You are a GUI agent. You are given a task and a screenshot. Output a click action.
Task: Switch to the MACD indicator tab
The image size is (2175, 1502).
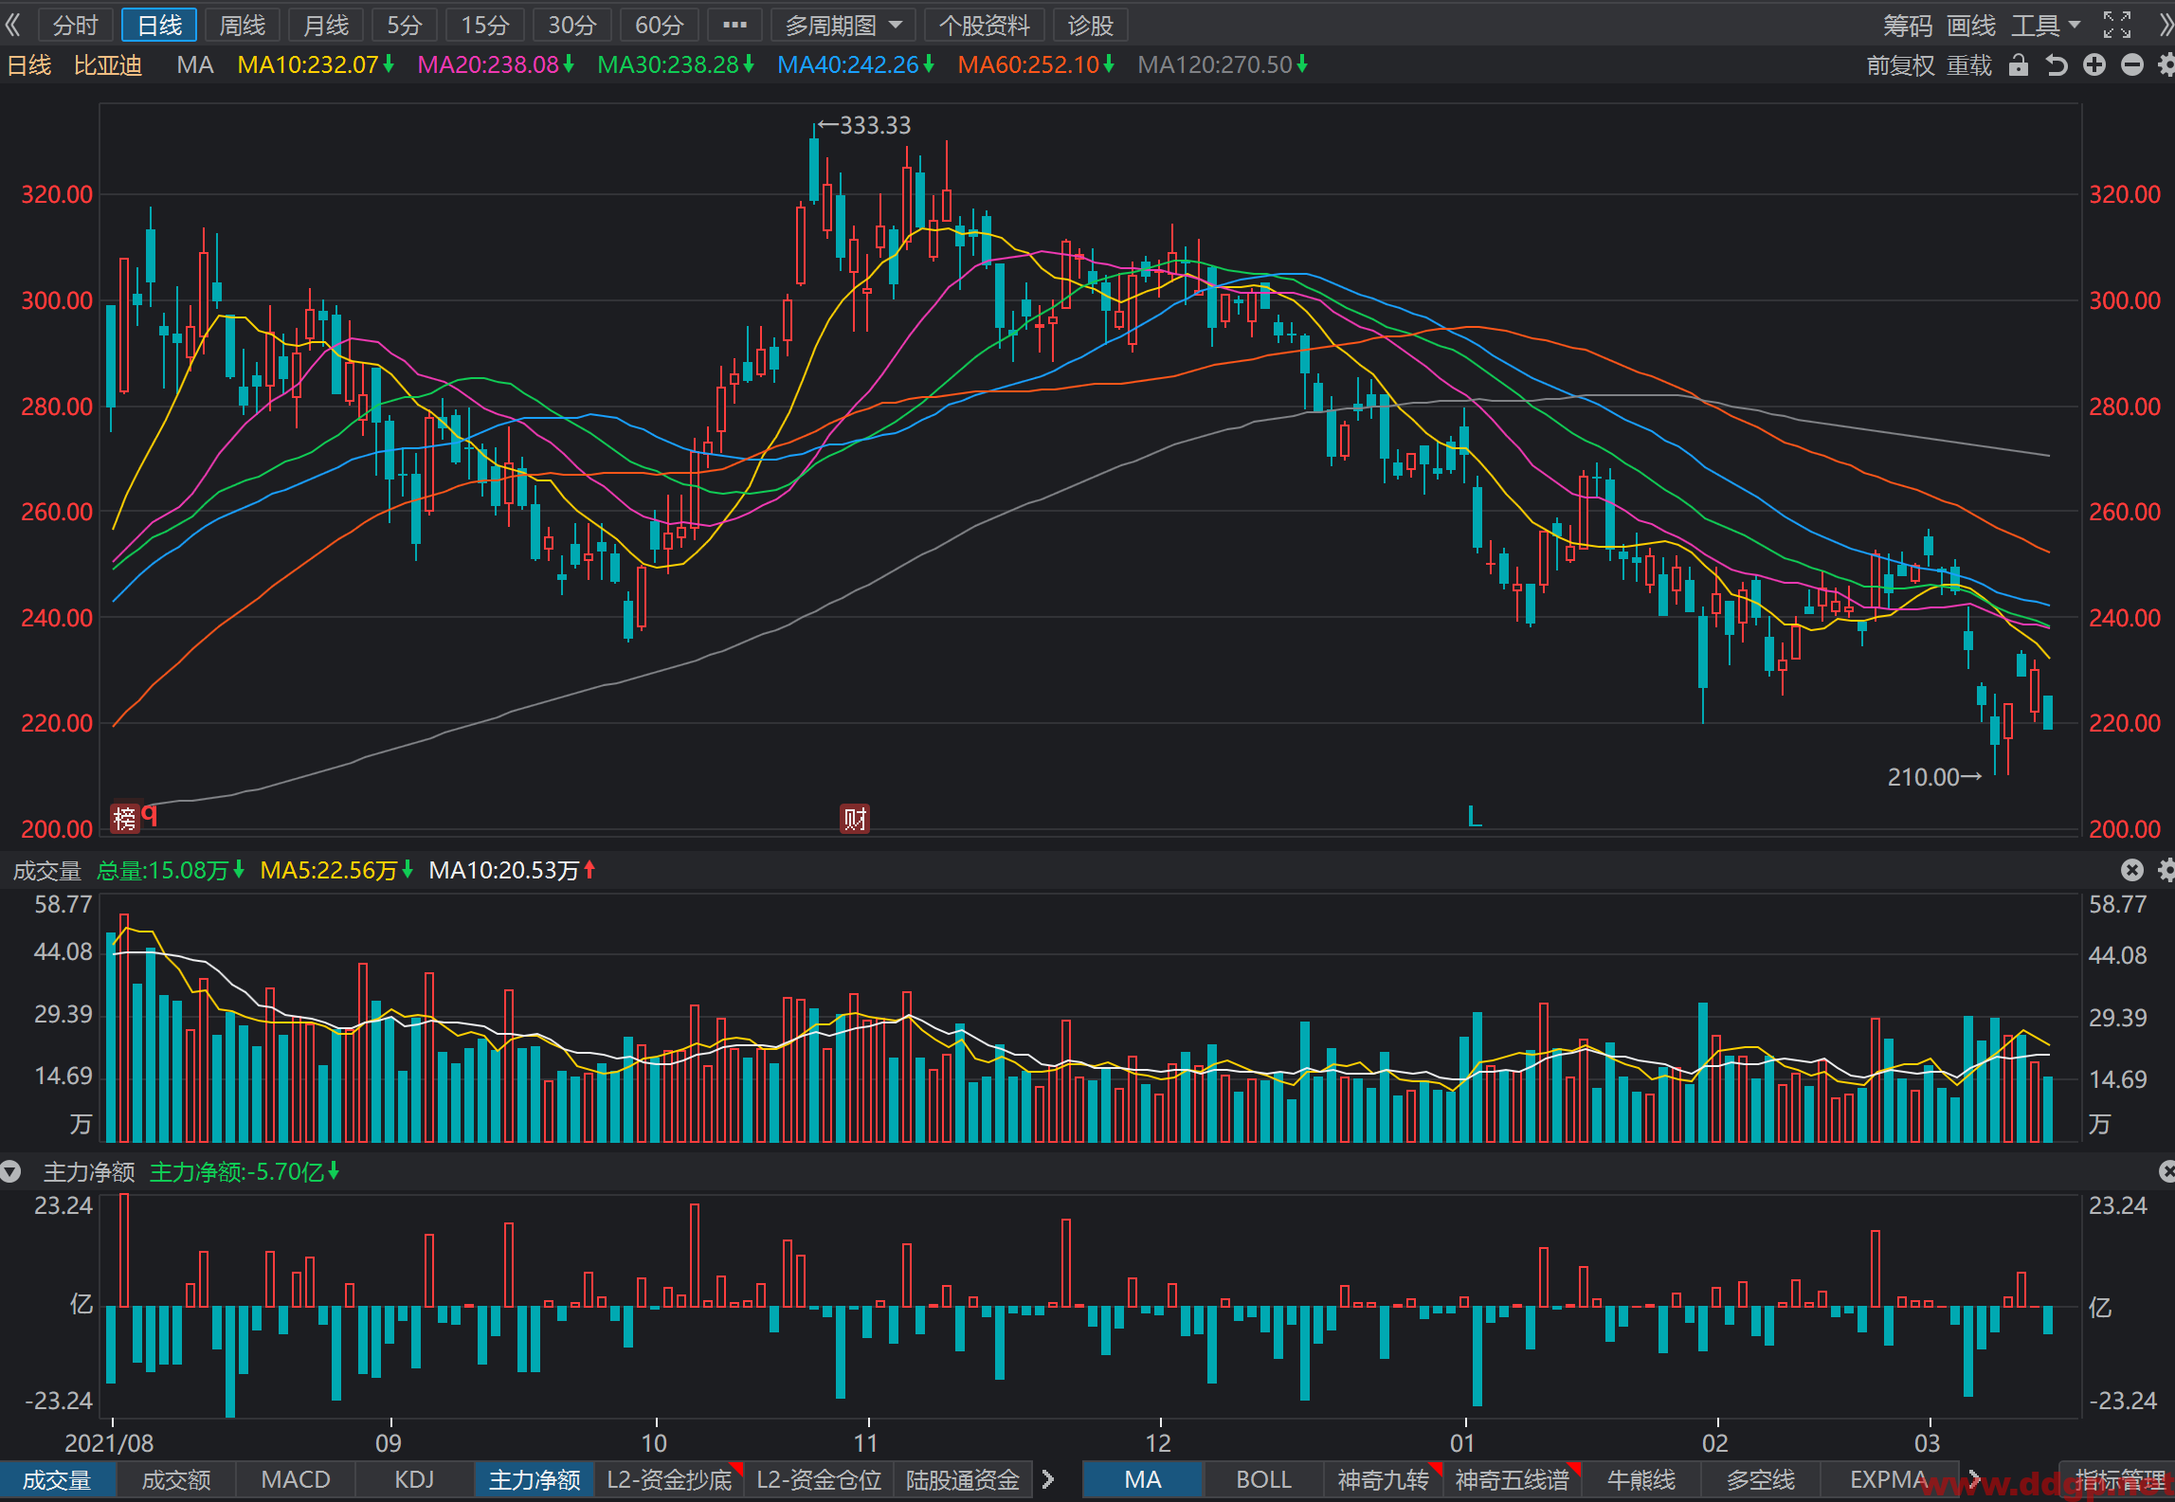point(296,1479)
